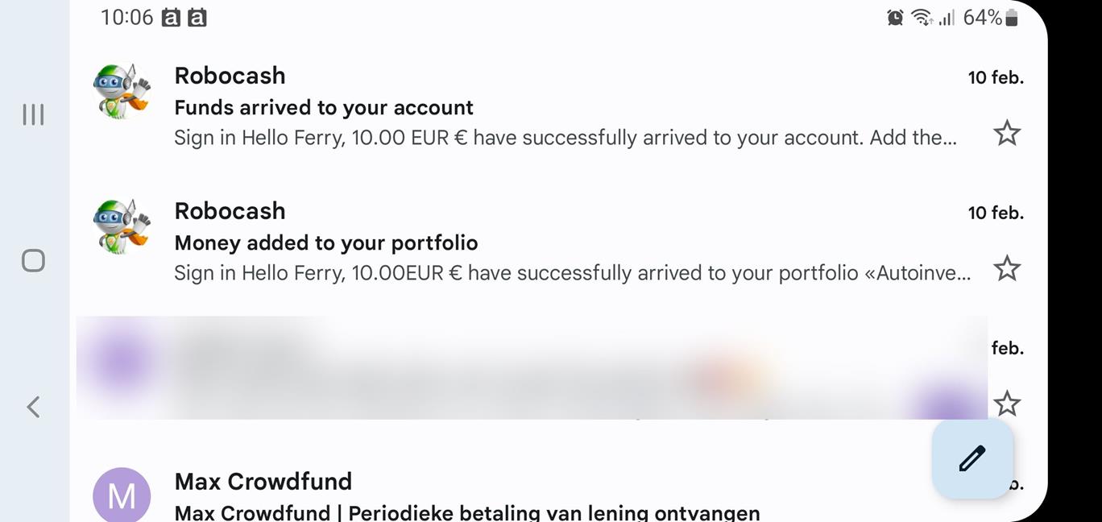1102x522 pixels.
Task: Select the Max Crowdfund purple M avatar
Action: [x=122, y=495]
